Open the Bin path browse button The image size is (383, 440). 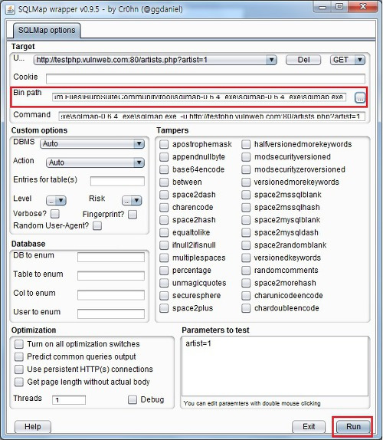click(x=360, y=97)
